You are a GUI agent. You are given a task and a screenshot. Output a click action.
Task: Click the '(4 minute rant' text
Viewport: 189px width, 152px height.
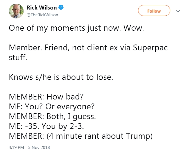[73, 136]
